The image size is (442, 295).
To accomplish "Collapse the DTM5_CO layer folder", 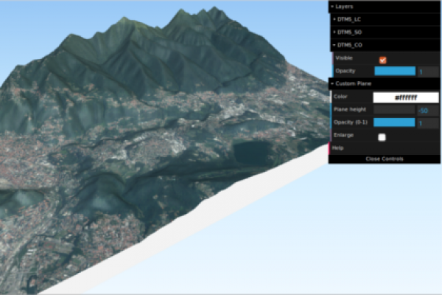I will pyautogui.click(x=349, y=46).
